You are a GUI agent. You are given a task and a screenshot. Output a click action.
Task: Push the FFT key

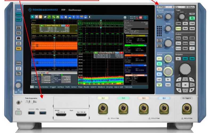[x=192, y=48]
